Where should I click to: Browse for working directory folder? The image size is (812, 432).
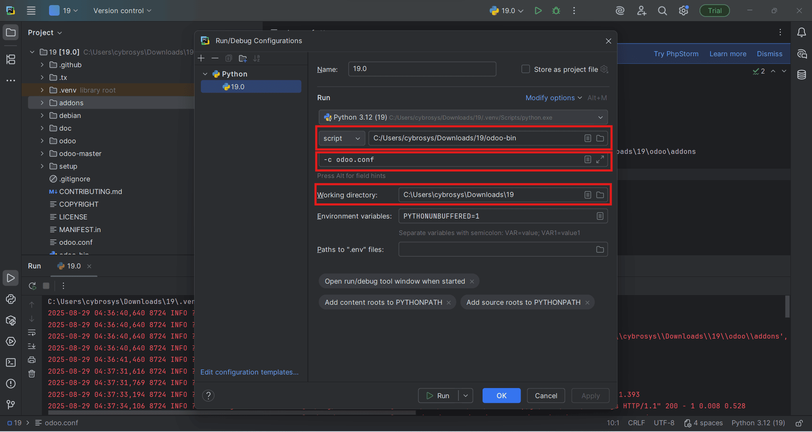point(600,195)
